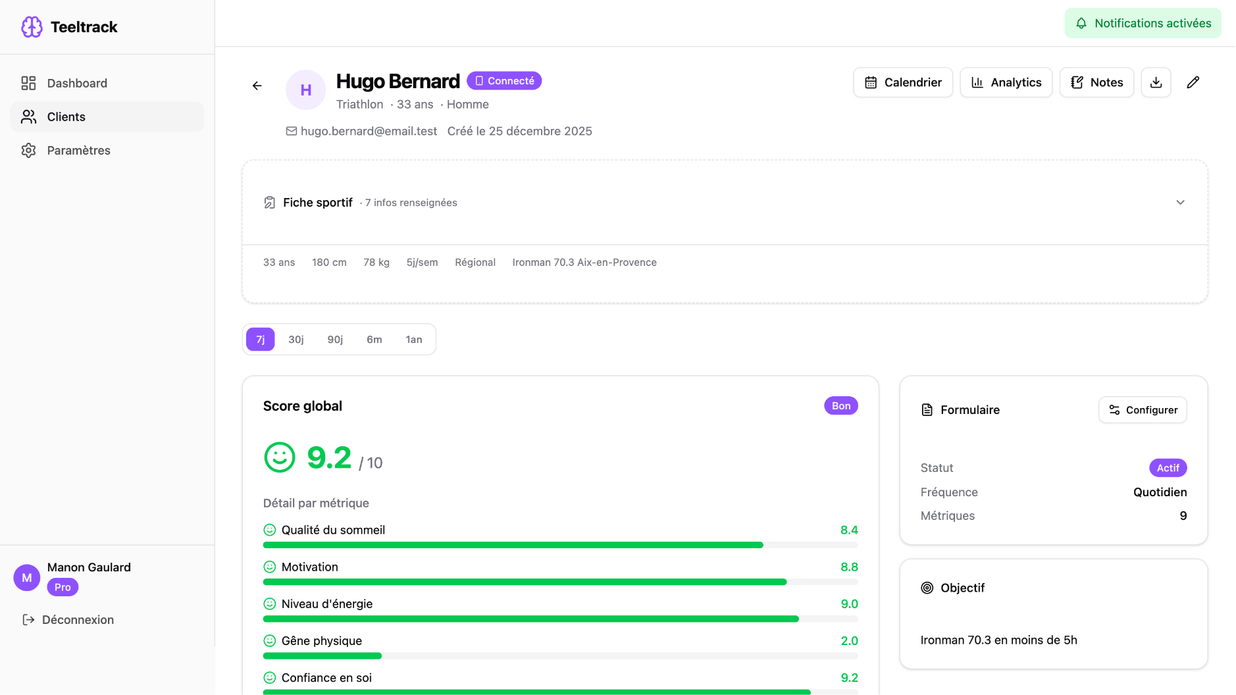Click the envelope icon next to email

[x=291, y=131]
